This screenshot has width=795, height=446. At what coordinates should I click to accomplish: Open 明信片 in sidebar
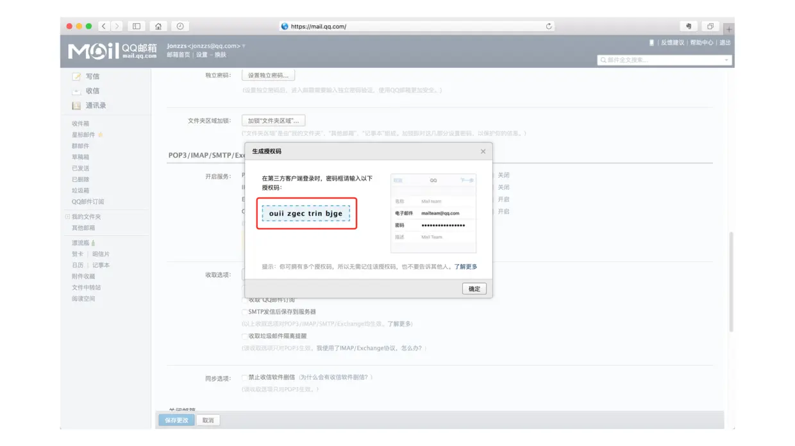pyautogui.click(x=101, y=254)
